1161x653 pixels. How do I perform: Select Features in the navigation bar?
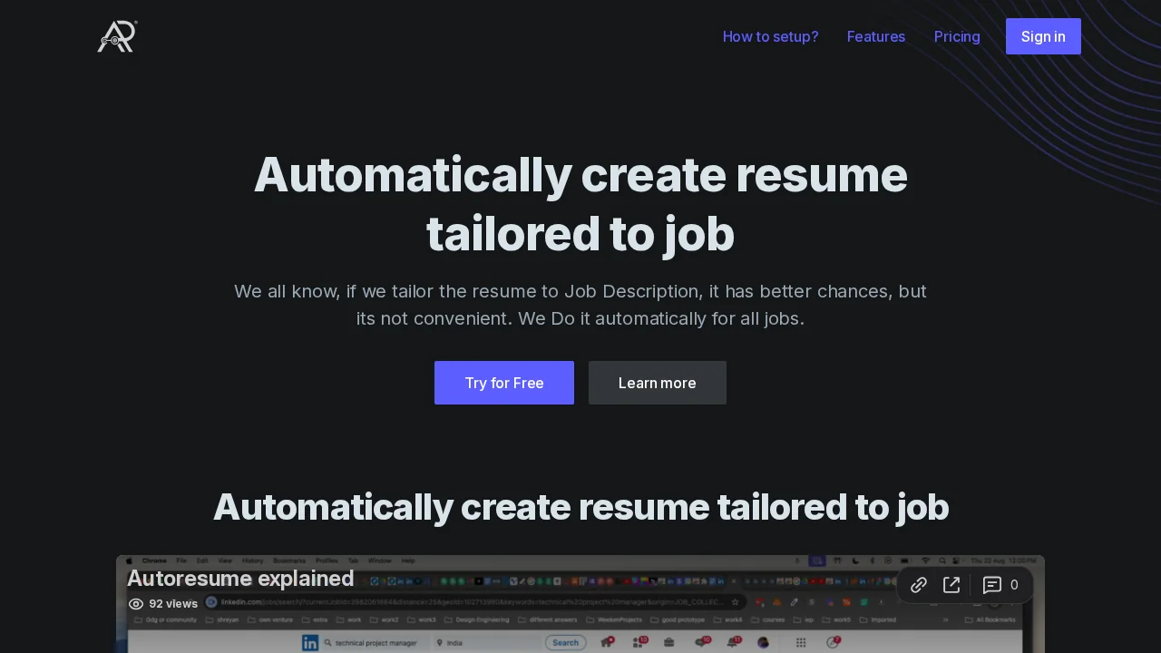[875, 36]
